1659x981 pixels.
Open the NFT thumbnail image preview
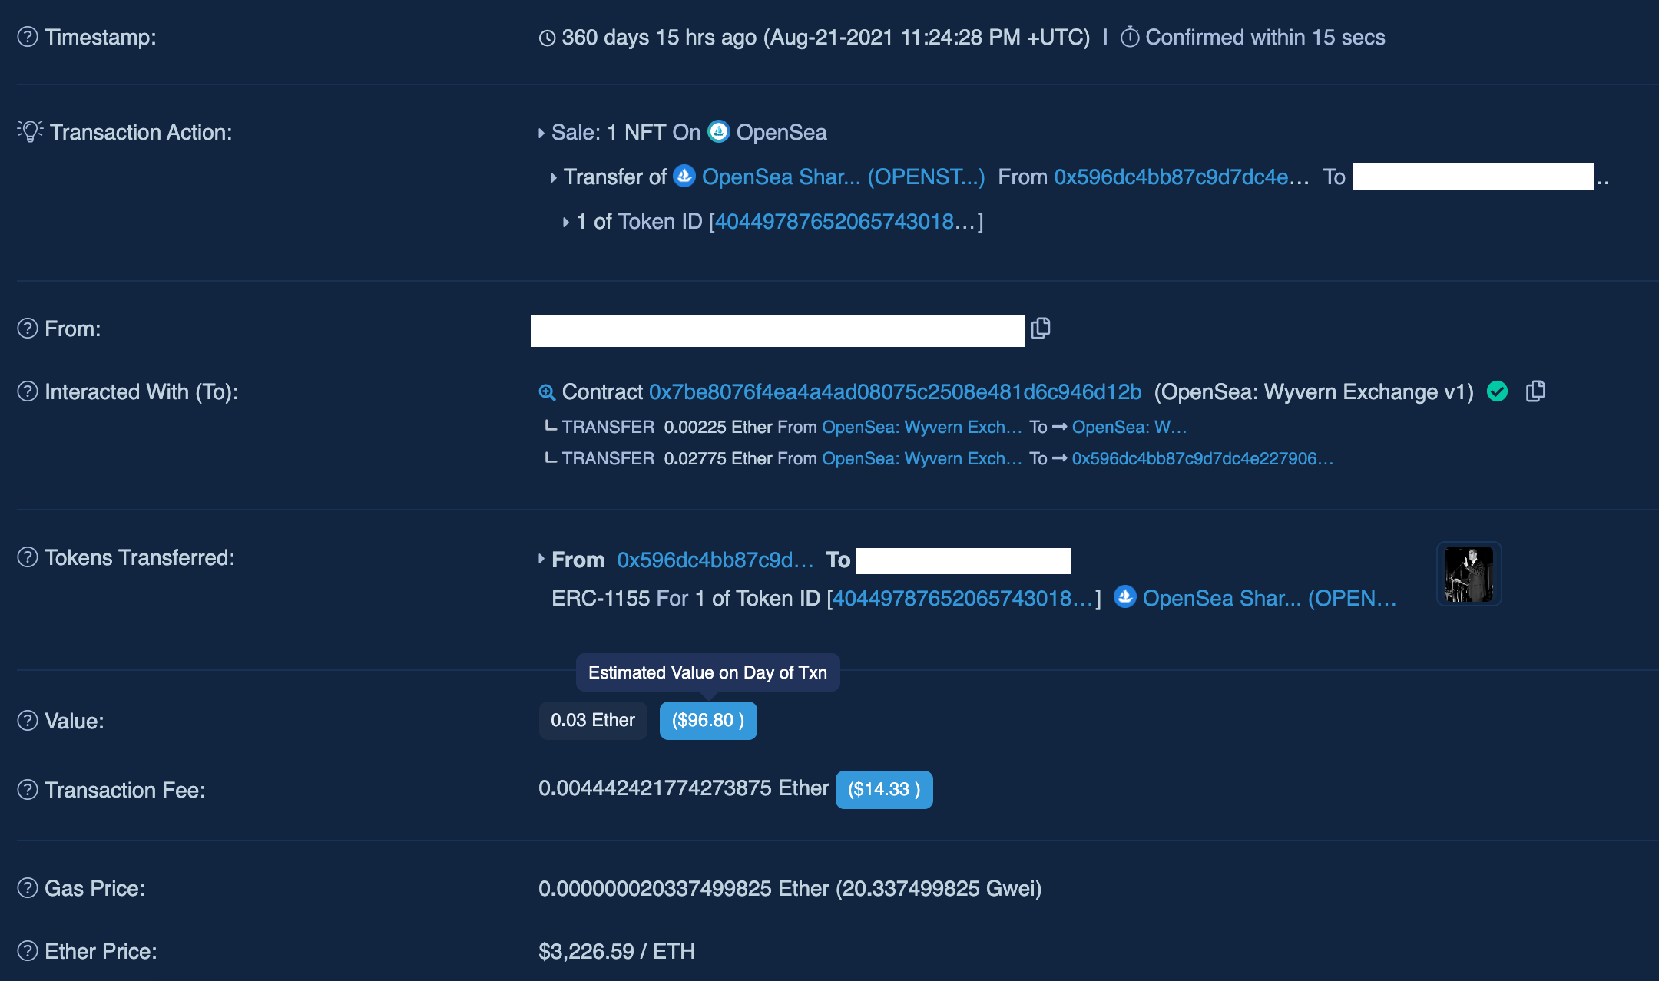[x=1468, y=574]
